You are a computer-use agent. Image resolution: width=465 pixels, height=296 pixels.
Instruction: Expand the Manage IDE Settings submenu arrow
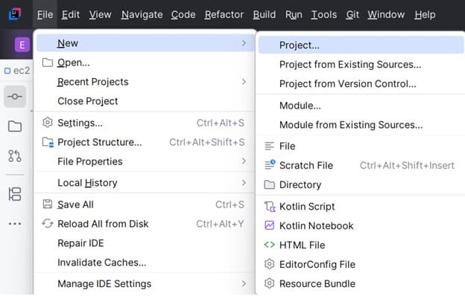click(244, 283)
